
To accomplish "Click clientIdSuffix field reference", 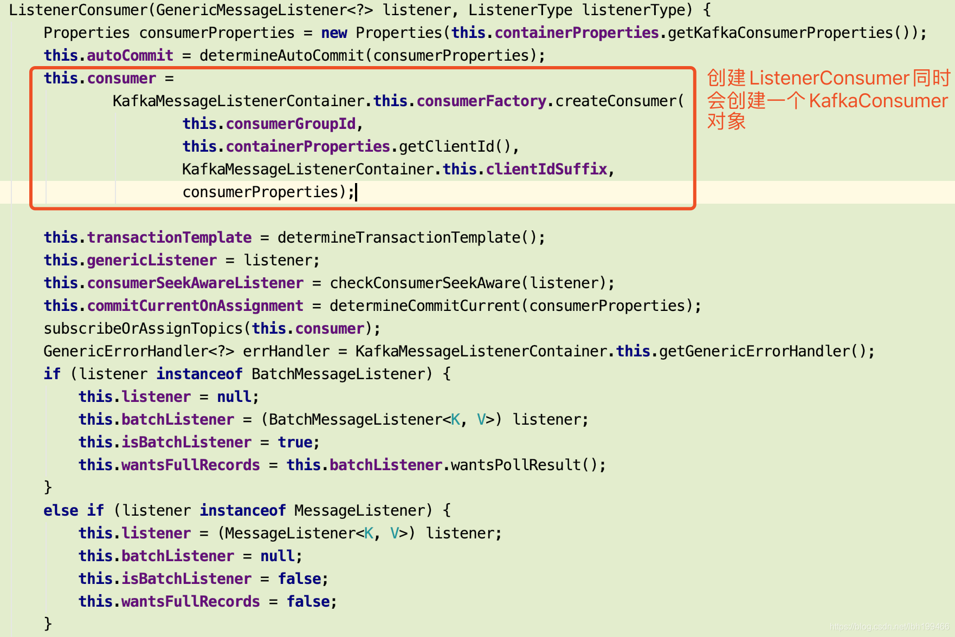I will pos(546,169).
